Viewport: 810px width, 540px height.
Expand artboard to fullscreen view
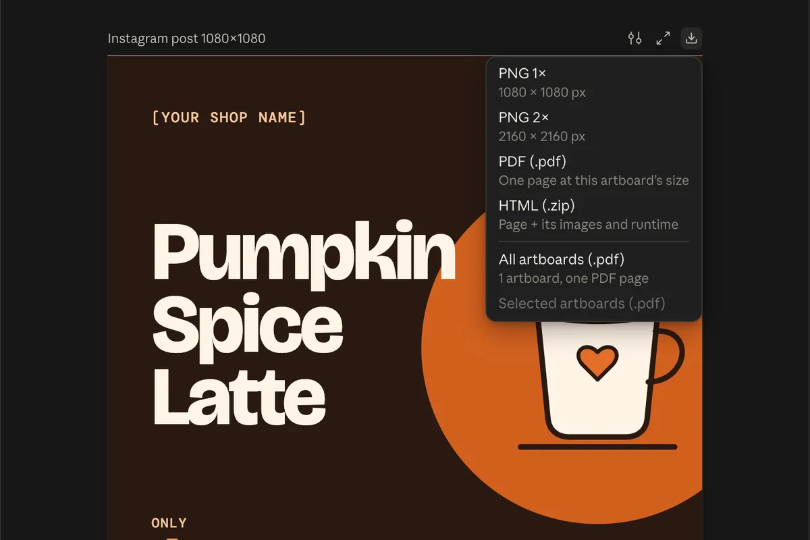[x=663, y=38]
